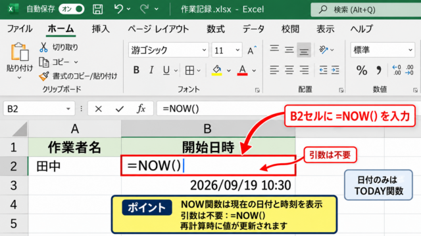
Task: Click the align left icon
Action: click(274, 70)
